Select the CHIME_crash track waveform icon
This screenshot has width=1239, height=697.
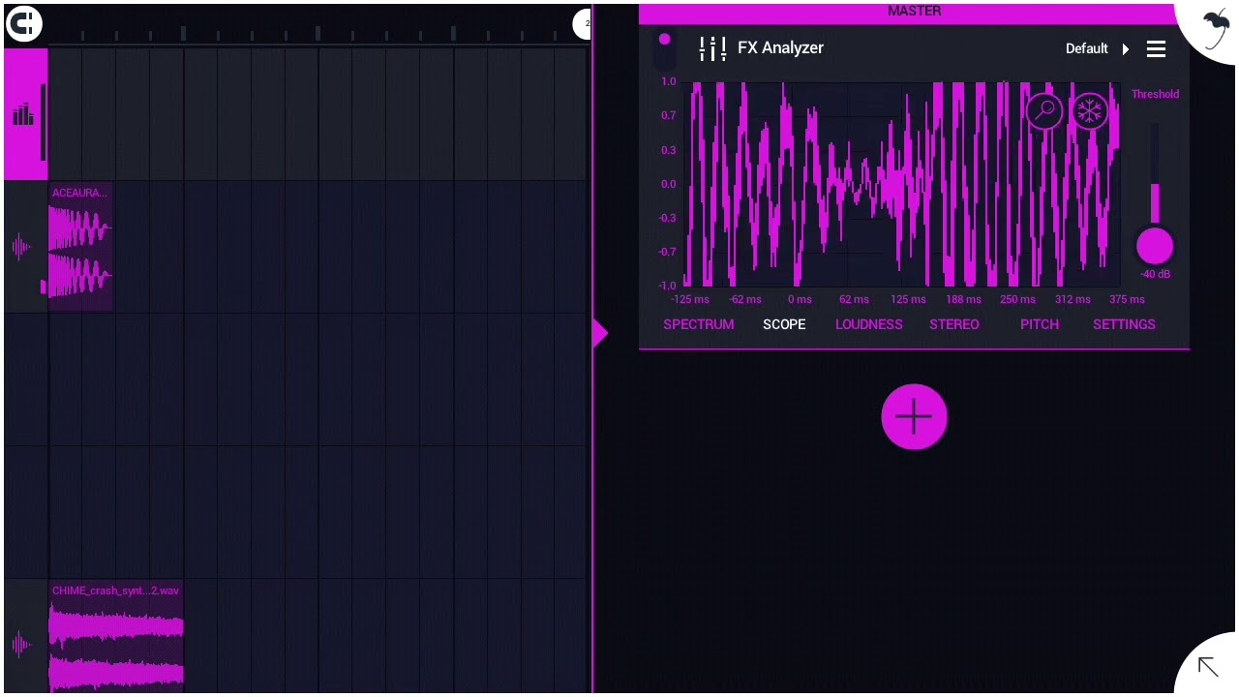pyautogui.click(x=22, y=644)
